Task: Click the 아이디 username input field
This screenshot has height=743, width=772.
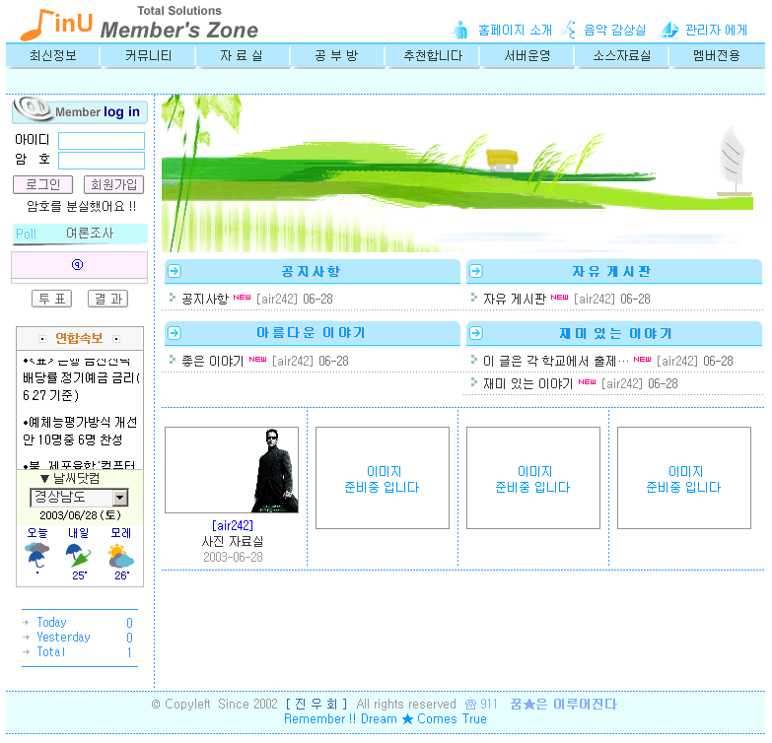Action: point(101,141)
